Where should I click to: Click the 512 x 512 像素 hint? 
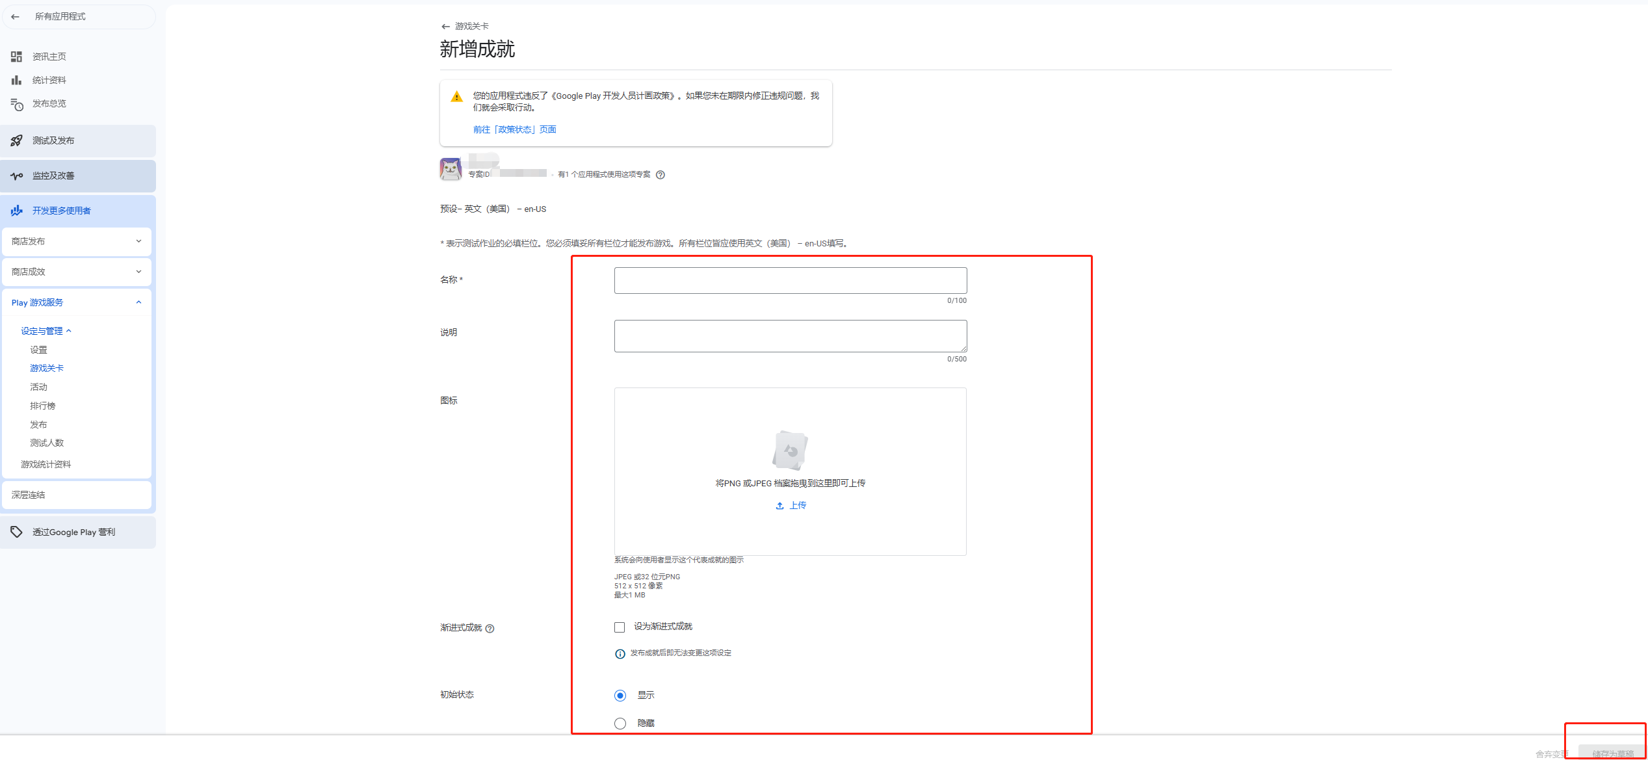pos(638,586)
